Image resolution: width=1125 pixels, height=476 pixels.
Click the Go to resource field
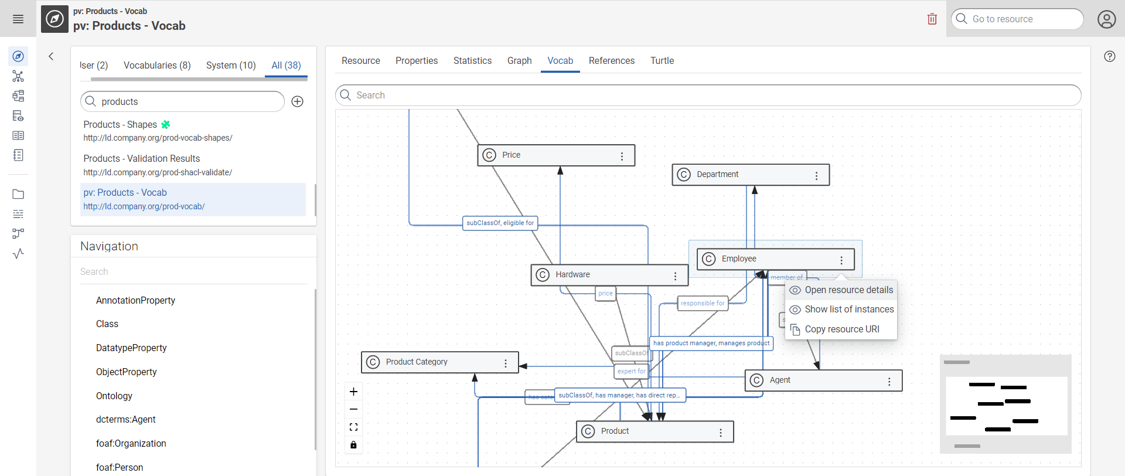(1022, 19)
